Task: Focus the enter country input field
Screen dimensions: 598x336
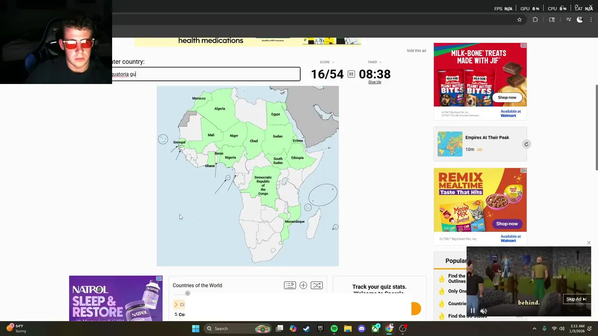Action: click(206, 74)
